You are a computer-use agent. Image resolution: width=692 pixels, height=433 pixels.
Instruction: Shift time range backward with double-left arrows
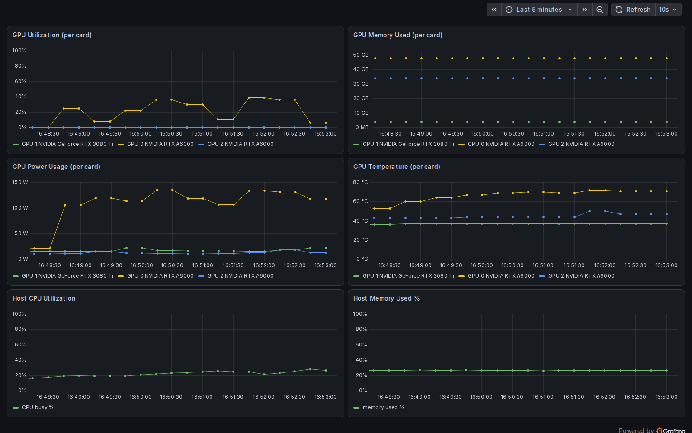(494, 10)
